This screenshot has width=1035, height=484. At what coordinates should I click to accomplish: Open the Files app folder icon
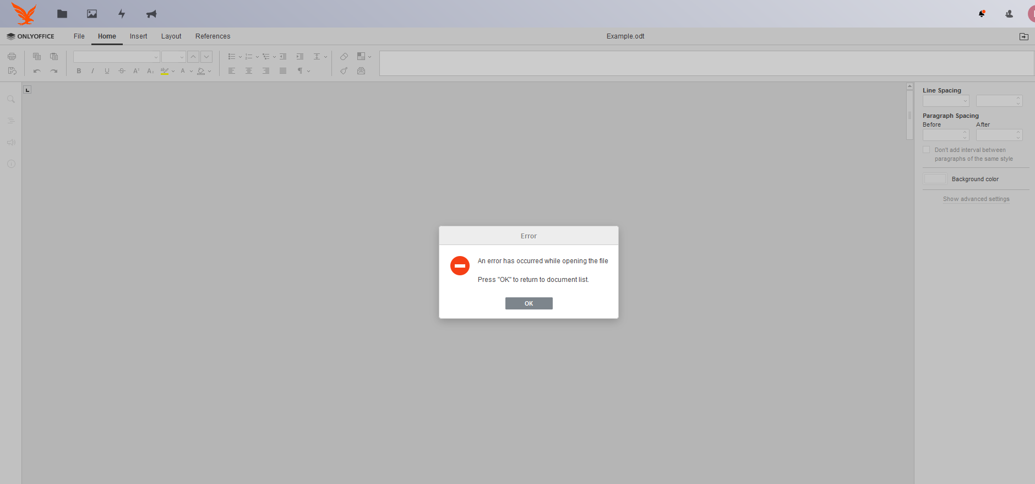click(62, 14)
